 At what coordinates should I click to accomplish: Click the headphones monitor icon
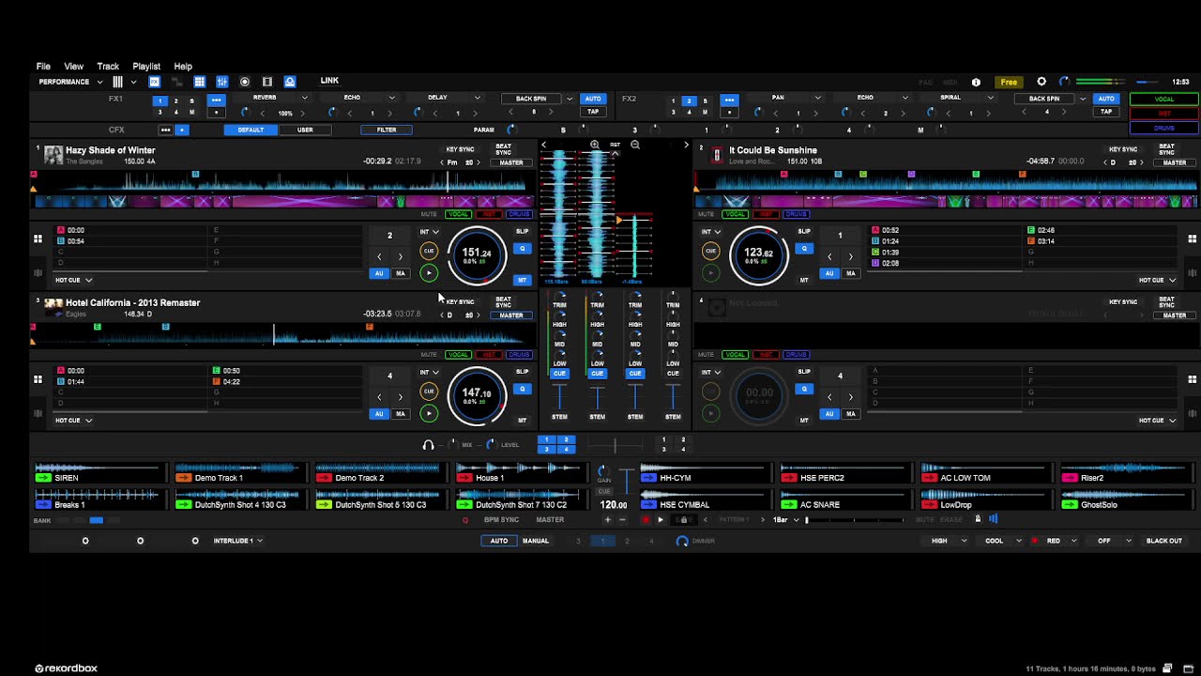[429, 445]
